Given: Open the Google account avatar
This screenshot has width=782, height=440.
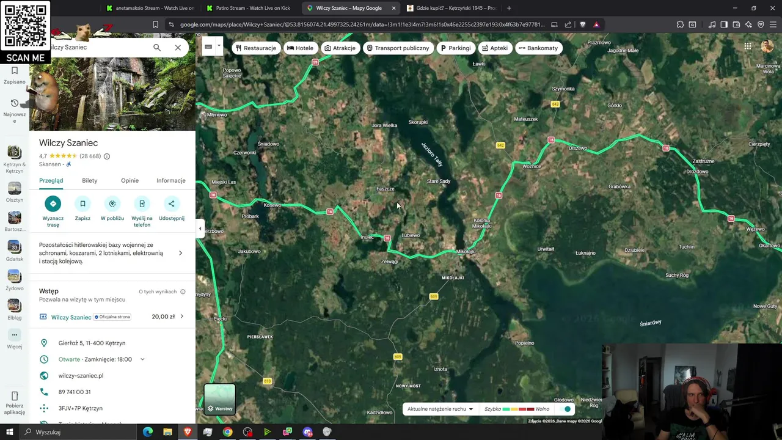Looking at the screenshot, I should point(767,46).
